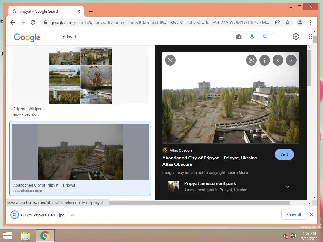The width and height of the screenshot is (323, 242).
Task: Open Chrome's three-dot menu
Action: (x=310, y=22)
